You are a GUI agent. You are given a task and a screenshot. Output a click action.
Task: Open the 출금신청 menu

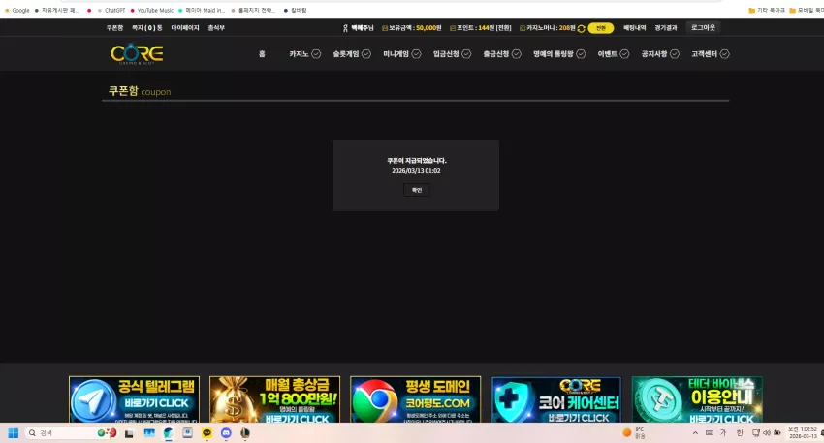pos(496,54)
